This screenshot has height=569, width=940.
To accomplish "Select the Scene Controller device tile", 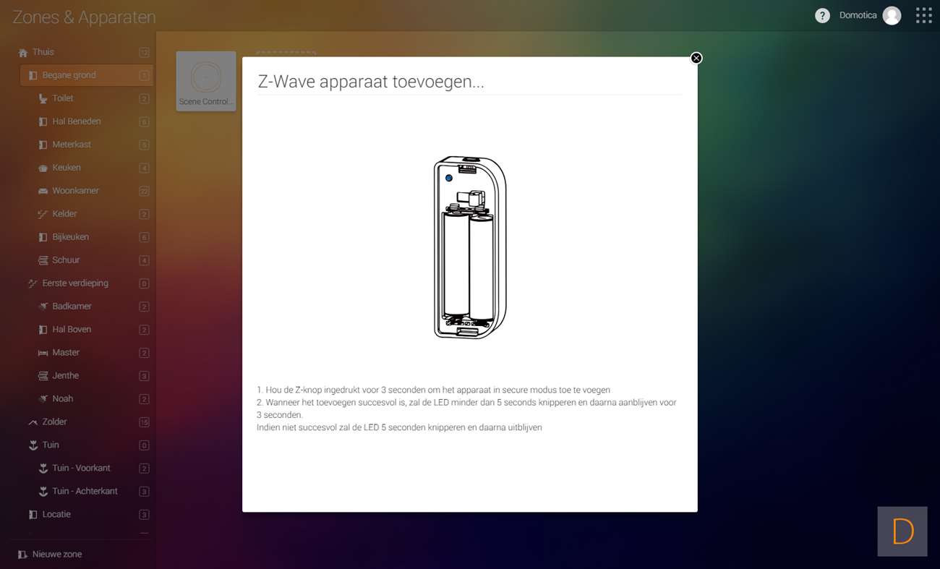I will coord(206,81).
